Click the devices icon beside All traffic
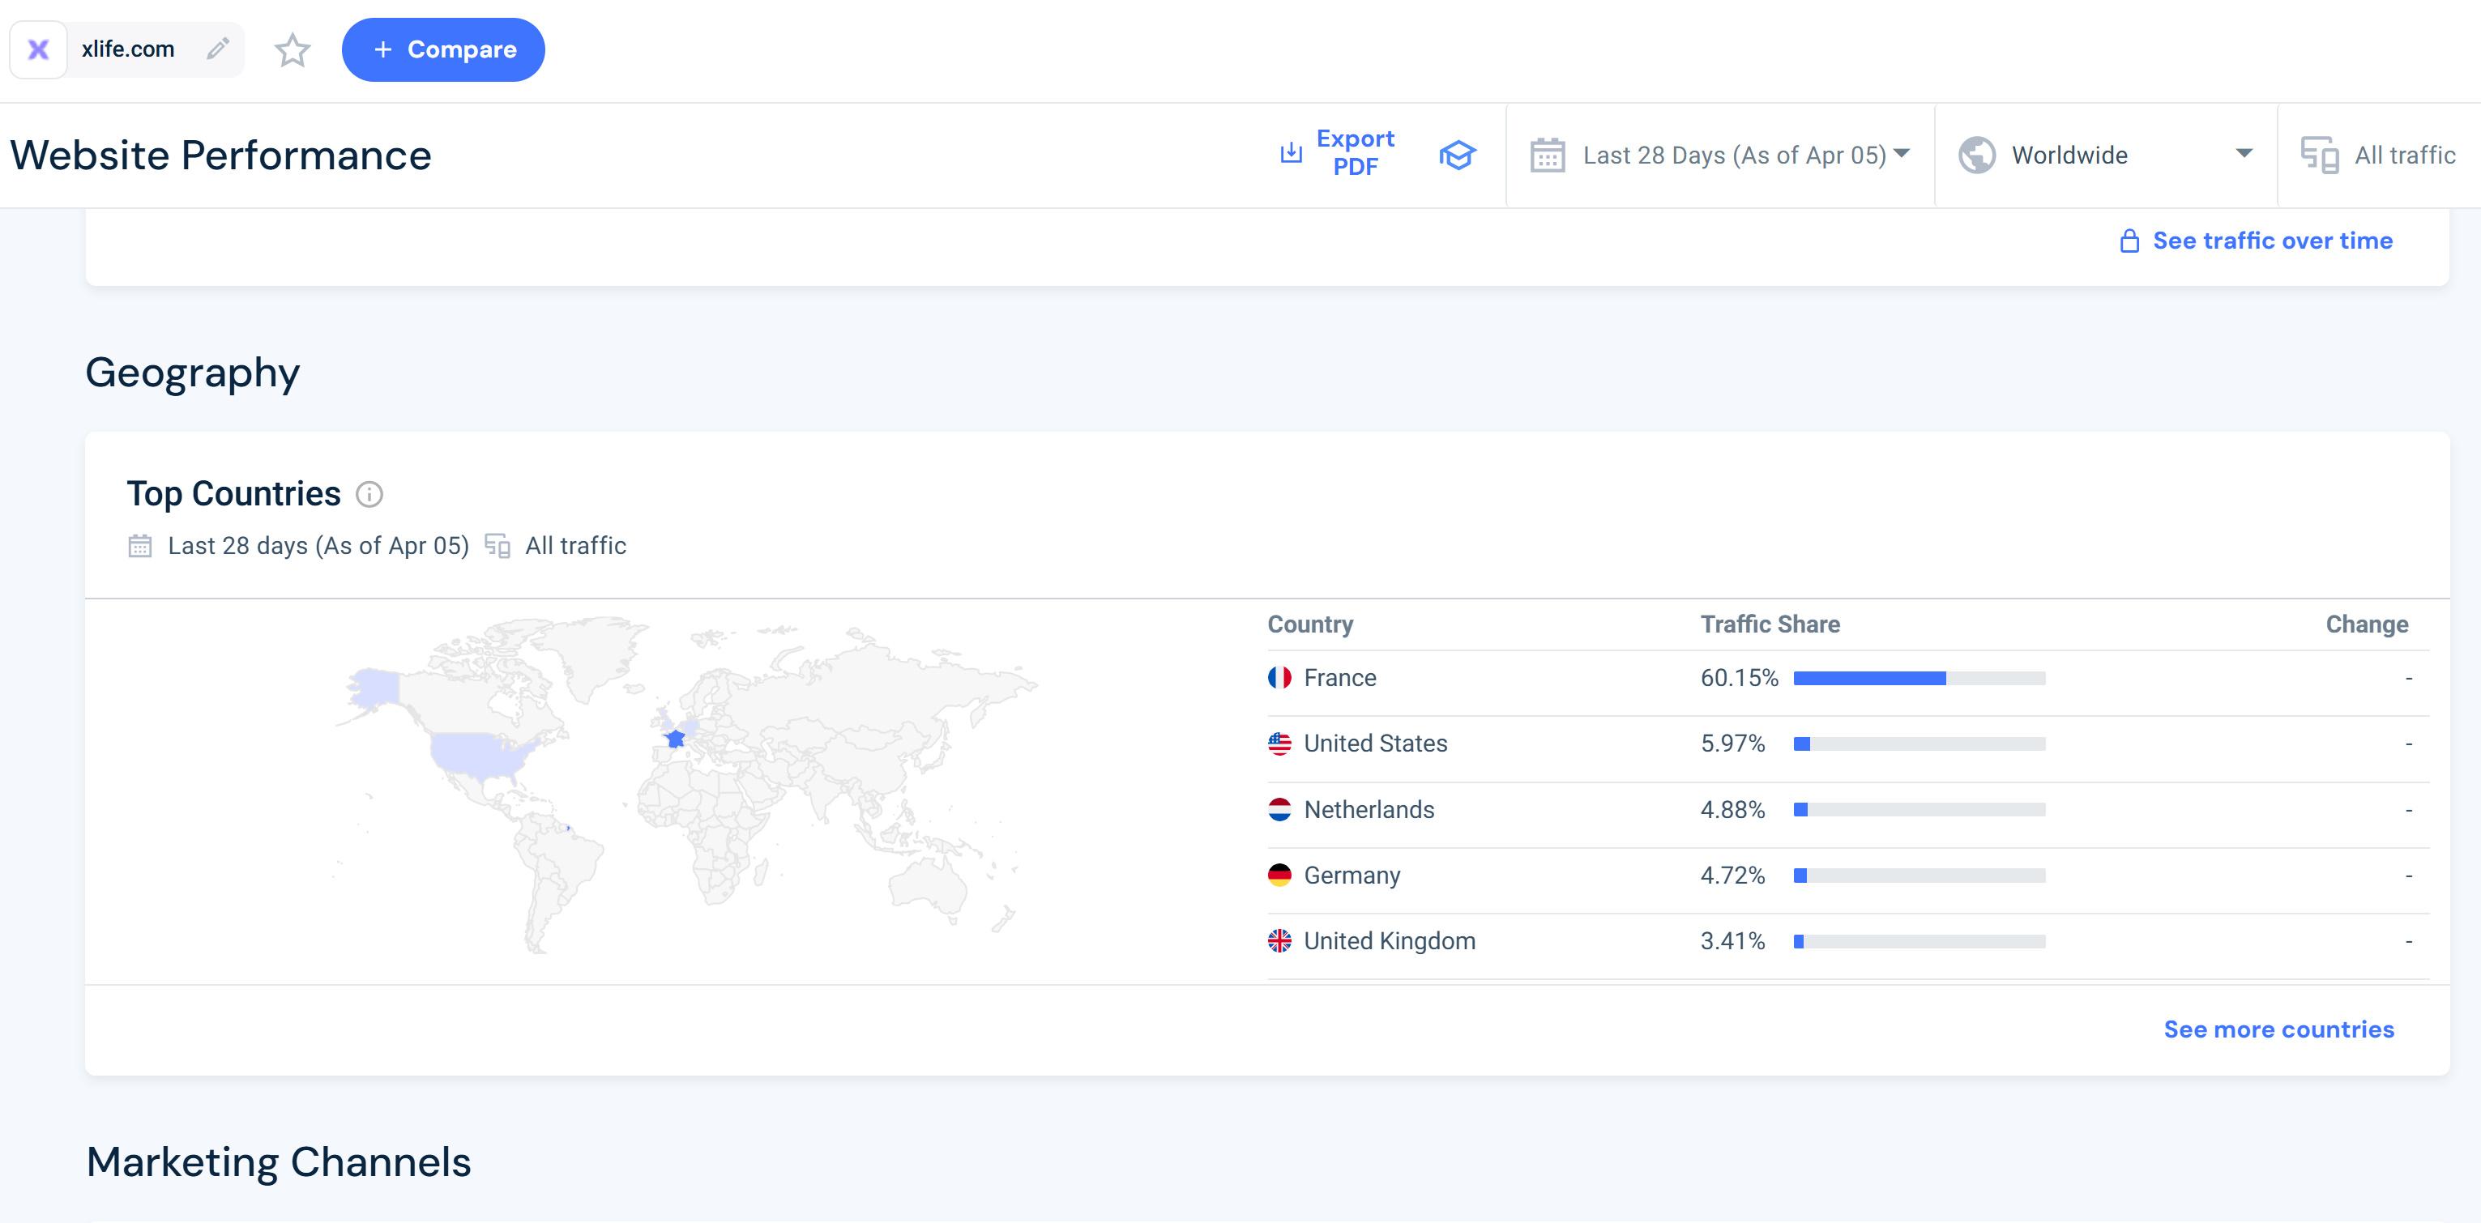The image size is (2481, 1223). (x=2318, y=155)
